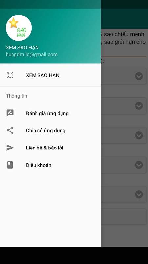Tap the XEM SAO HẠN header title
The height and width of the screenshot is (264, 148).
[x=22, y=48]
